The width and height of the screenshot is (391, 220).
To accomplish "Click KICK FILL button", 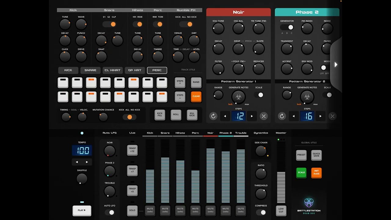I will [x=160, y=115].
